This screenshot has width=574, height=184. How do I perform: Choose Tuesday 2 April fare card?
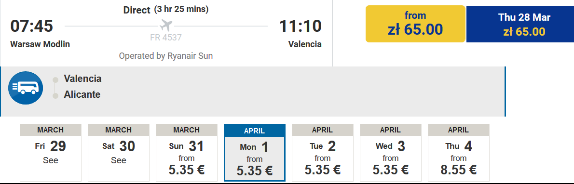323,153
